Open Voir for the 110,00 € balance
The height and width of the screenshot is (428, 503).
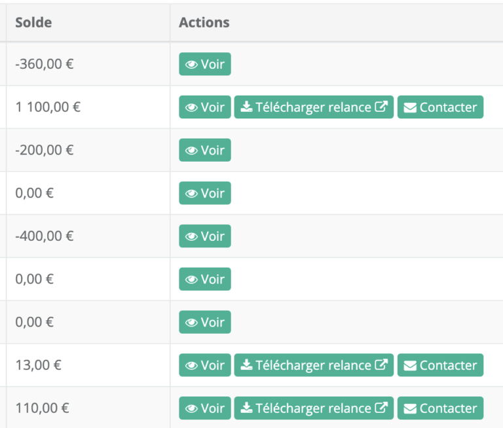point(204,408)
